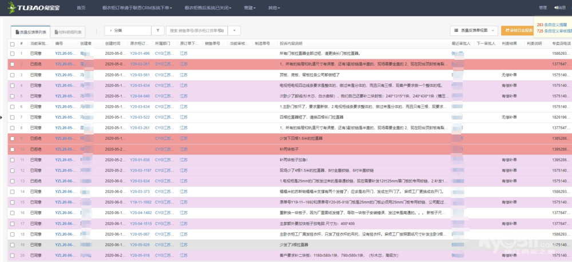Toggle the checkbox on row 6
The height and width of the screenshot is (262, 572).
(13, 107)
